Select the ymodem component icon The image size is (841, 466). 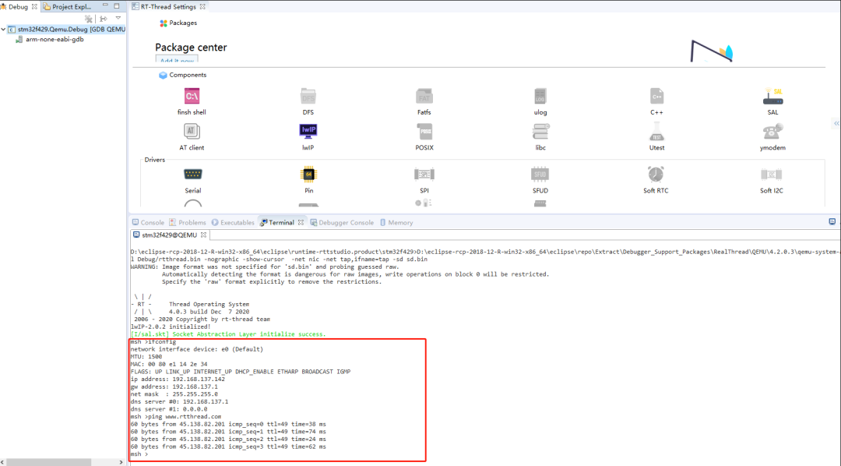pos(773,132)
